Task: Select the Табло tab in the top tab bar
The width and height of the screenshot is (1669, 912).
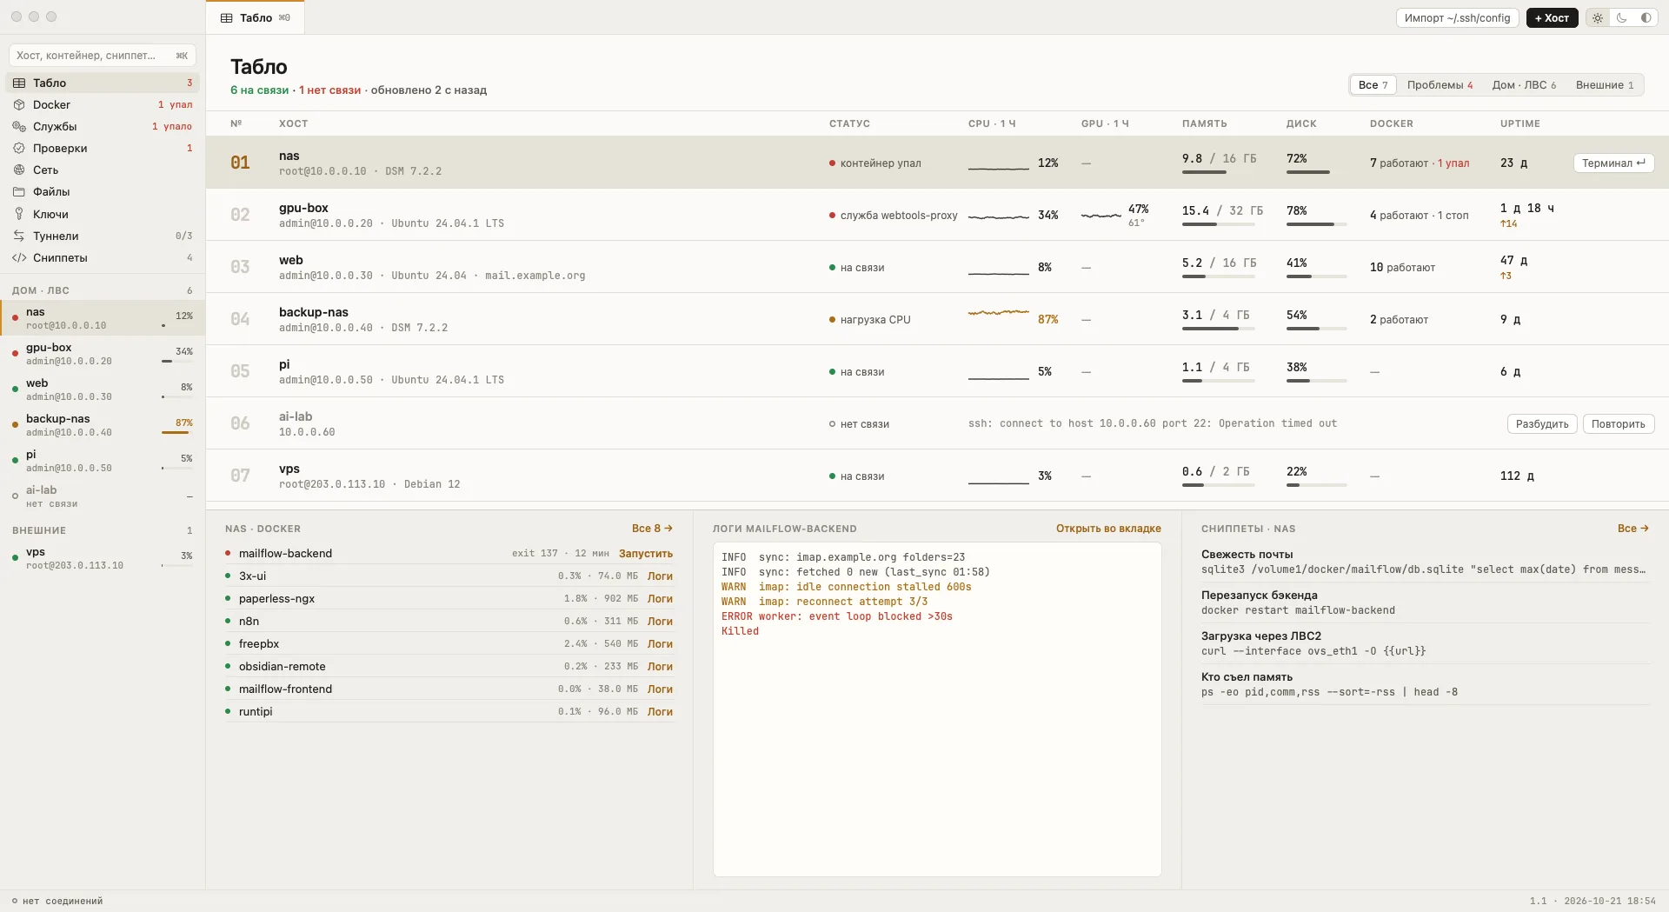Action: [256, 17]
